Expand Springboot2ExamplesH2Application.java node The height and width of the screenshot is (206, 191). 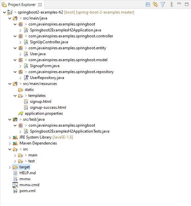click(x=20, y=30)
